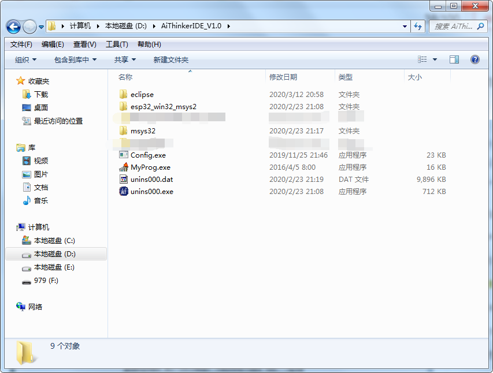Select 计算机 breadcrumb in address bar

[80, 26]
